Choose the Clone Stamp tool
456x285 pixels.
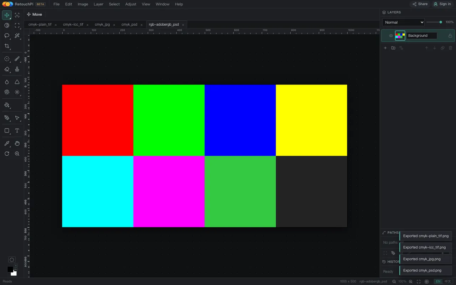pyautogui.click(x=17, y=69)
